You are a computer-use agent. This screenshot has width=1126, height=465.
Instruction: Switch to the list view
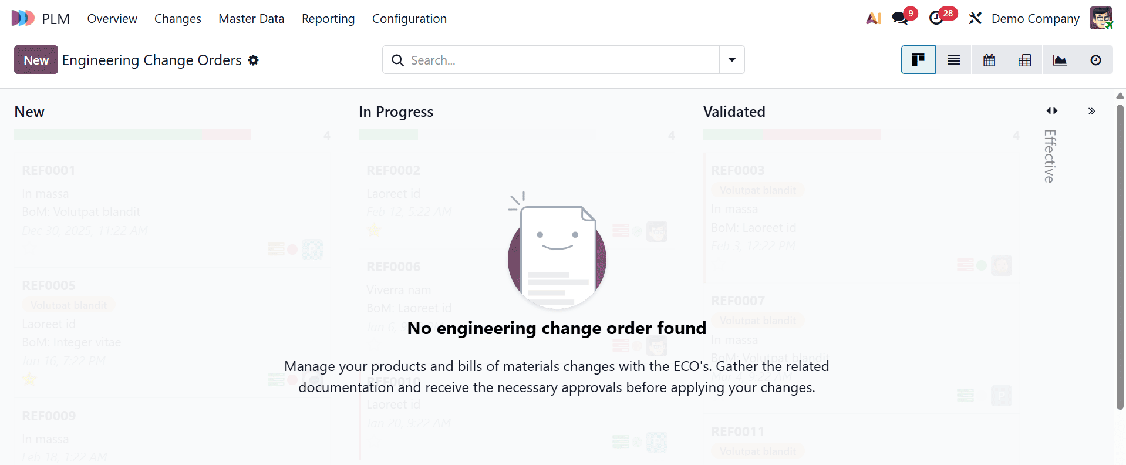pos(953,59)
